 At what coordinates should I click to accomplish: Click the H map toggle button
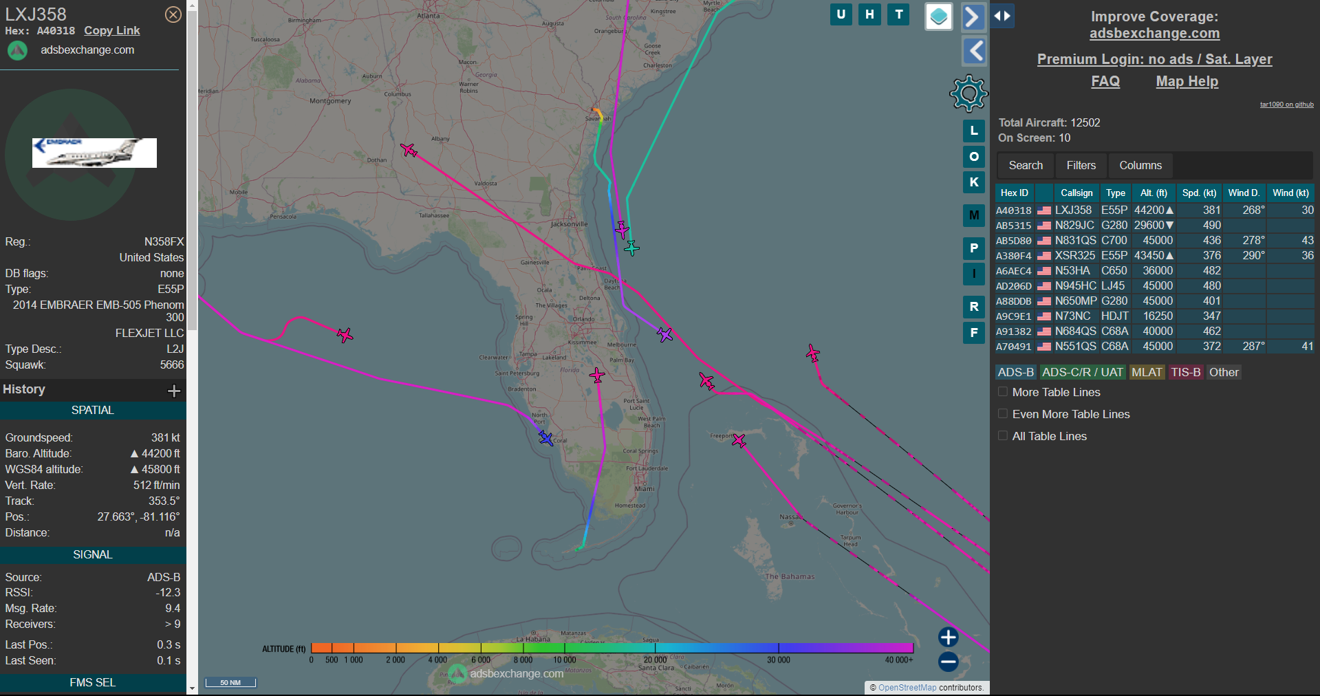point(869,14)
